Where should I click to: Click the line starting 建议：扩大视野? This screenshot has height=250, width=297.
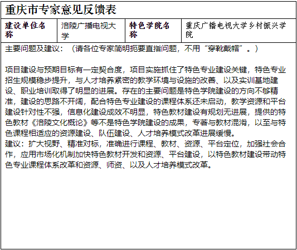(145, 144)
